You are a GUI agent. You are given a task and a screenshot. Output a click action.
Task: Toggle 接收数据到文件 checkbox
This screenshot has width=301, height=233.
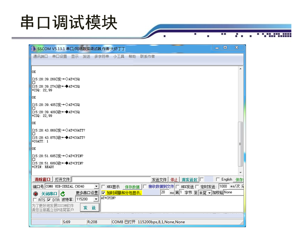[x=145, y=186]
